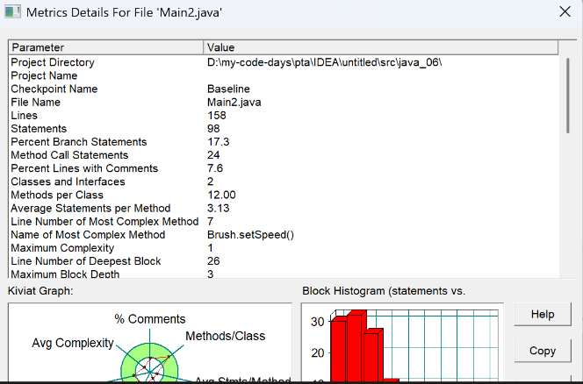583x384 pixels.
Task: Click the average statements value 3.13
Action: (x=219, y=209)
